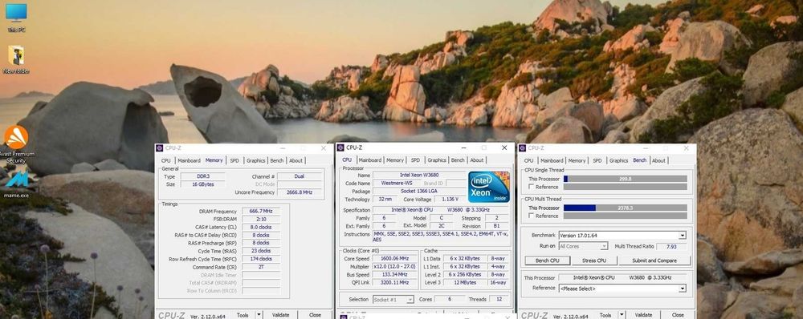Enable Reference checkbox under CPU Single Thread
The image size is (803, 319).
(x=532, y=187)
